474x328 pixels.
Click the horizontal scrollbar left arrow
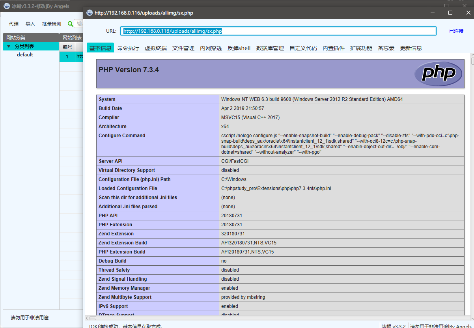pyautogui.click(x=87, y=318)
